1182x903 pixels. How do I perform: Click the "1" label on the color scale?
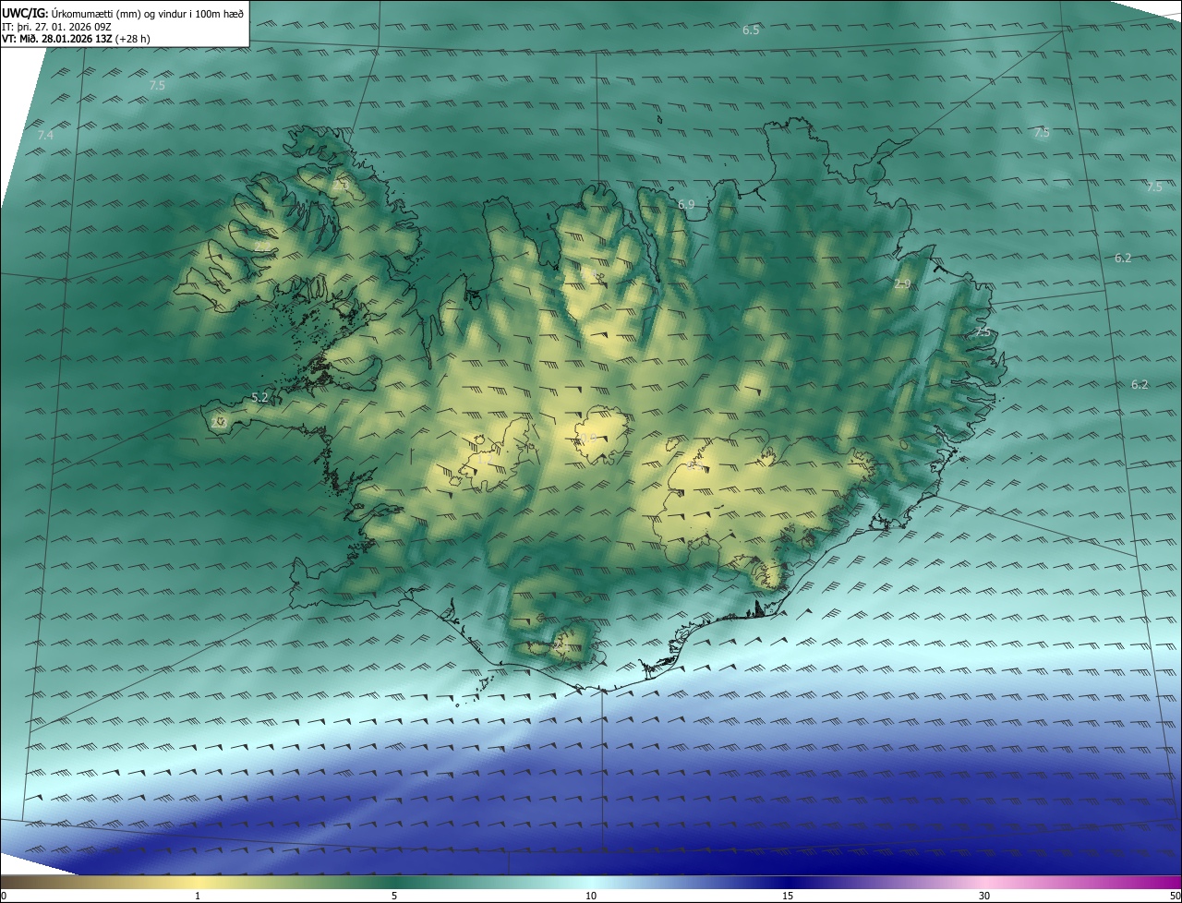tap(198, 896)
